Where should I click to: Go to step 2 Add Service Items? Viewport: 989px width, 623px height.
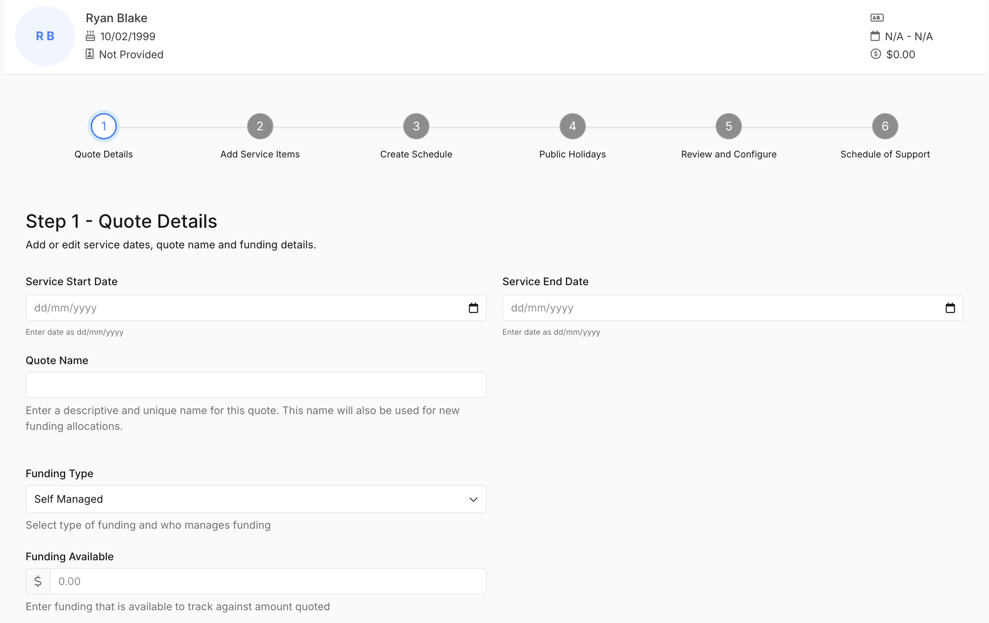tap(260, 126)
